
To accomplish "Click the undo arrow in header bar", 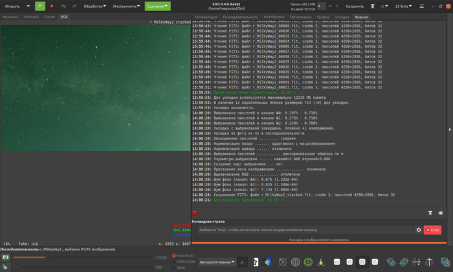I will [x=63, y=6].
